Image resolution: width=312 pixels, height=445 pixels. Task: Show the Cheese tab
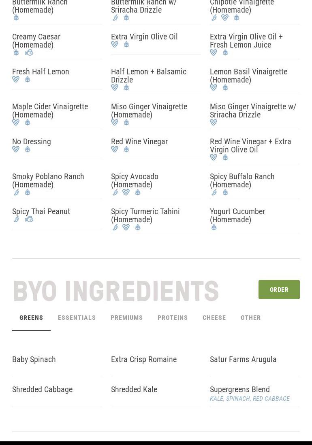click(x=214, y=318)
